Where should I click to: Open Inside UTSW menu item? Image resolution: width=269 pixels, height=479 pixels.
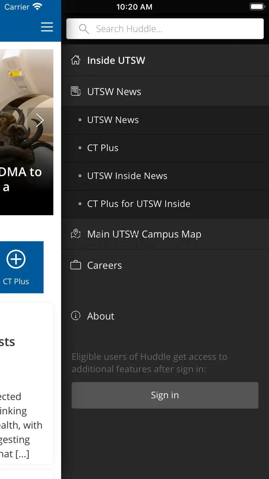165,60
